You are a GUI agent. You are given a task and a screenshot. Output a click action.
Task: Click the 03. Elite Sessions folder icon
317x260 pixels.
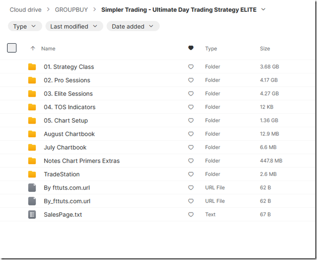32,94
